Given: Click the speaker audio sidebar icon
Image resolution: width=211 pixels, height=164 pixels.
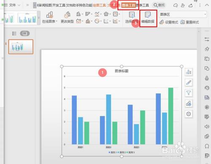Looking at the screenshot, I should coord(207,127).
